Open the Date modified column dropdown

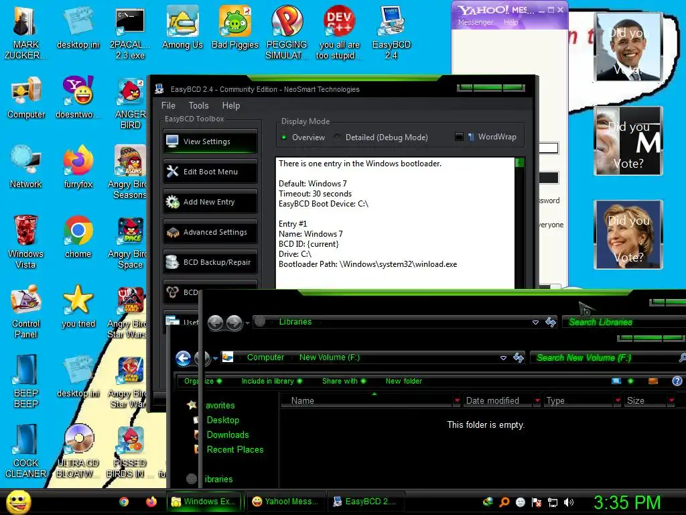coord(537,400)
